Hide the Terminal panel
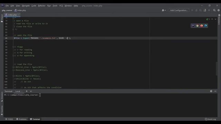This screenshot has width=221, height=124. click(x=215, y=91)
